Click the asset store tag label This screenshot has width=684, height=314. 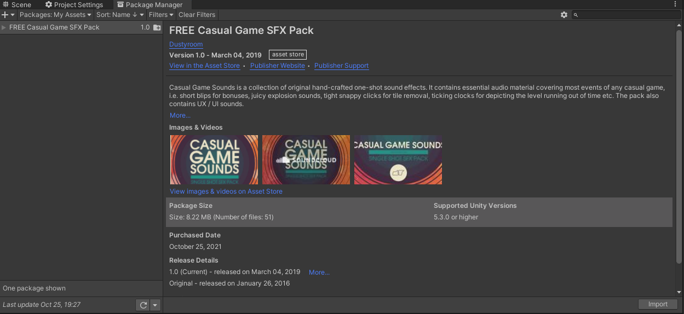click(288, 55)
